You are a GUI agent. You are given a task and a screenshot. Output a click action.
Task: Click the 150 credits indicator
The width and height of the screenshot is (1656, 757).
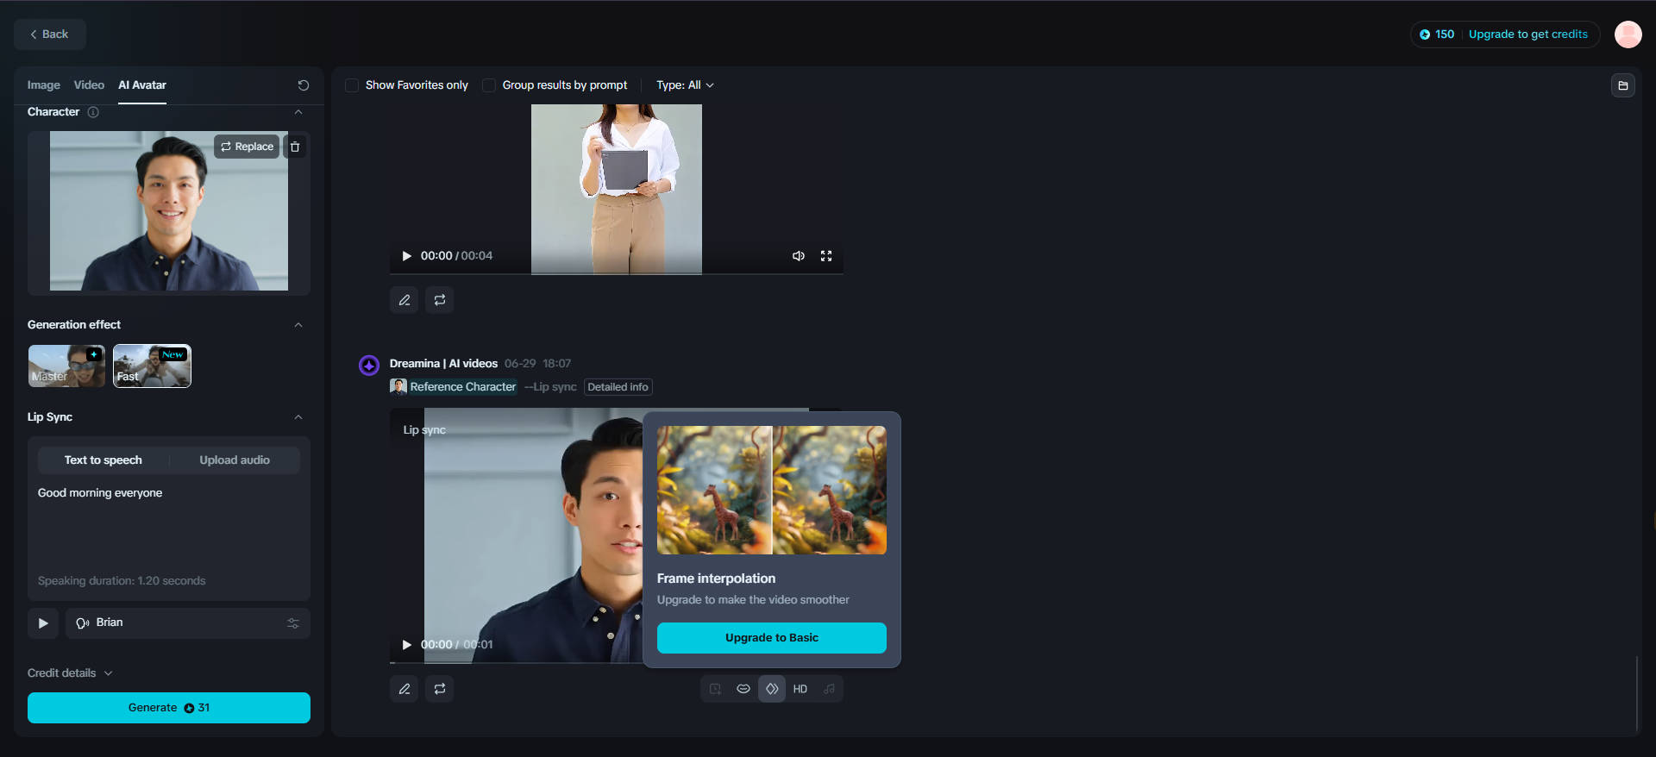point(1437,34)
